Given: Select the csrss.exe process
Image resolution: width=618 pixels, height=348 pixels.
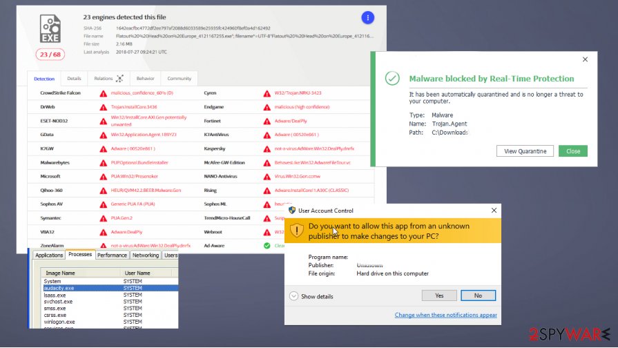Looking at the screenshot, I should tap(110, 315).
